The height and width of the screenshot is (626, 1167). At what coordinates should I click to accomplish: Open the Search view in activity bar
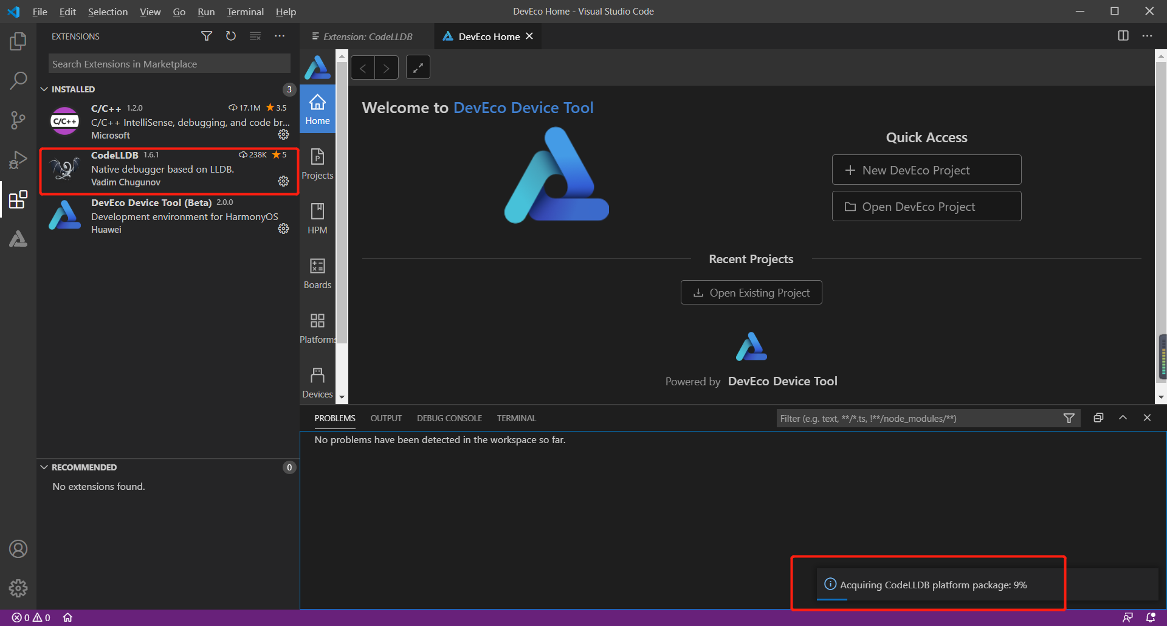click(18, 81)
